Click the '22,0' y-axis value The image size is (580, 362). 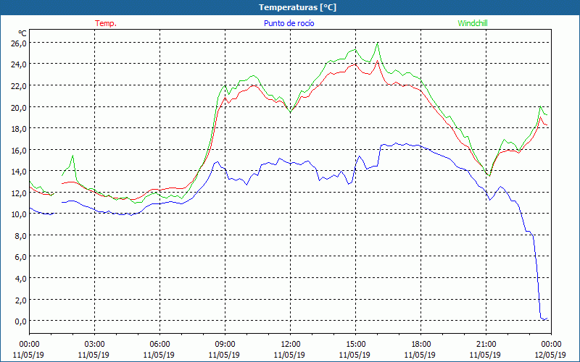[x=20, y=85]
